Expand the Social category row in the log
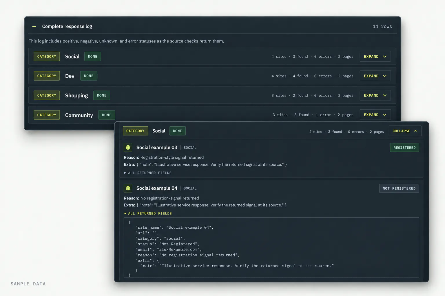The image size is (445, 296). coord(375,56)
